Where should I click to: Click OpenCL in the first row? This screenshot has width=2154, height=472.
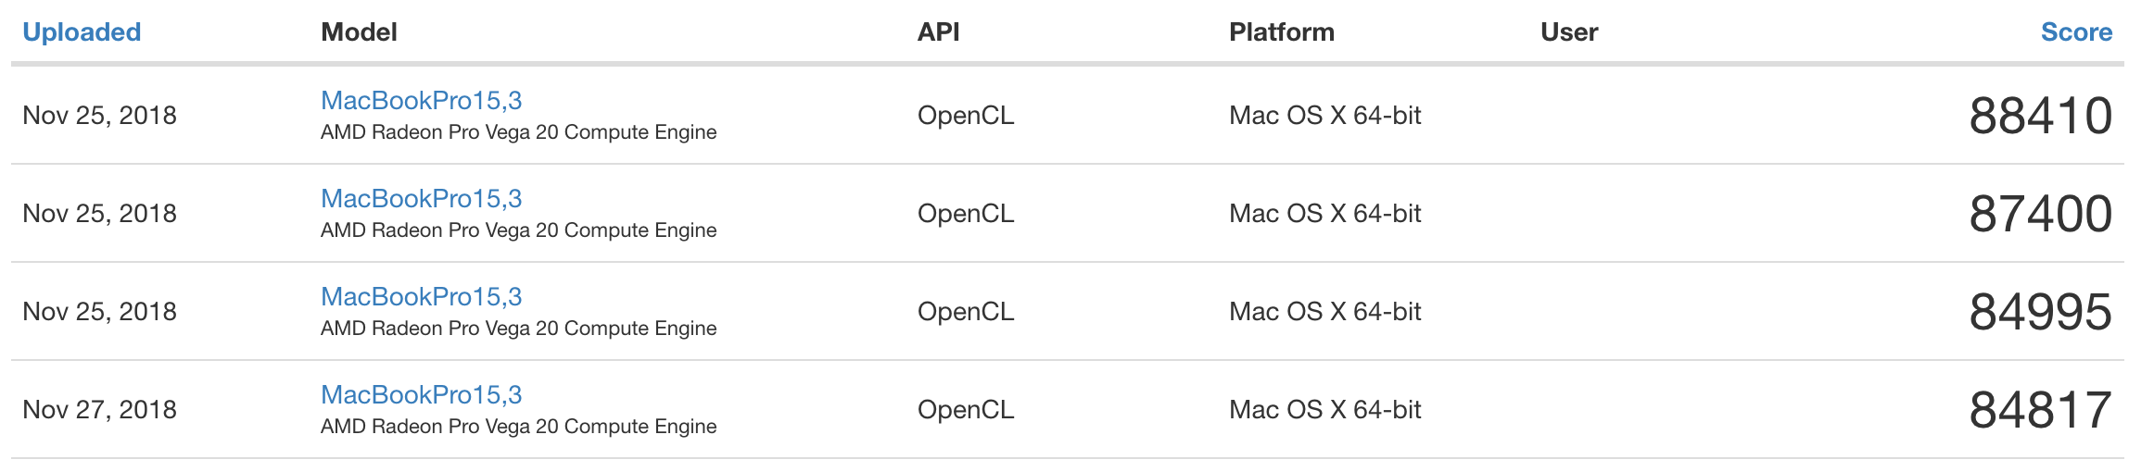click(965, 116)
